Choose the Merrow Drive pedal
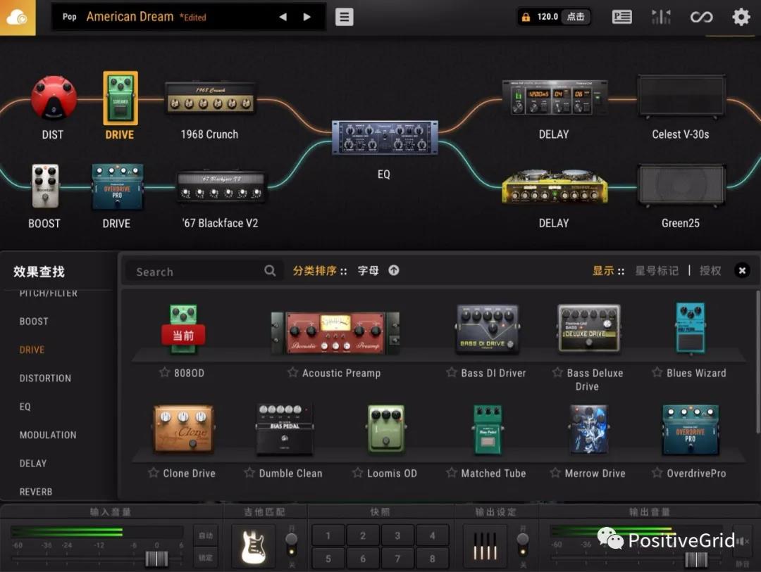This screenshot has height=572, width=761. (x=588, y=429)
